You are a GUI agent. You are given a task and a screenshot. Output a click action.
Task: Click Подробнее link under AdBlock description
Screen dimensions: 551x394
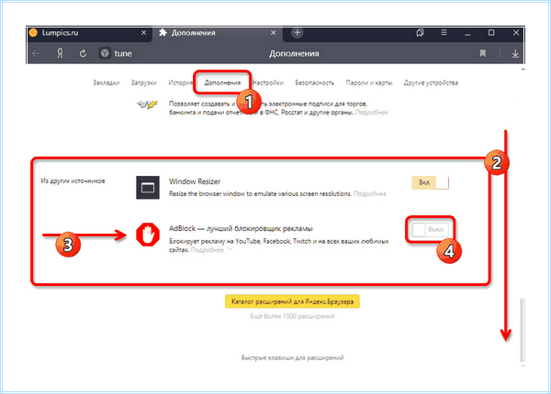pos(207,250)
